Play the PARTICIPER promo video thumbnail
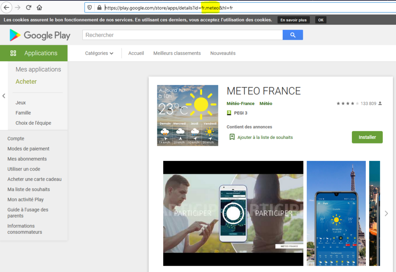396x272 pixels. coord(233,213)
